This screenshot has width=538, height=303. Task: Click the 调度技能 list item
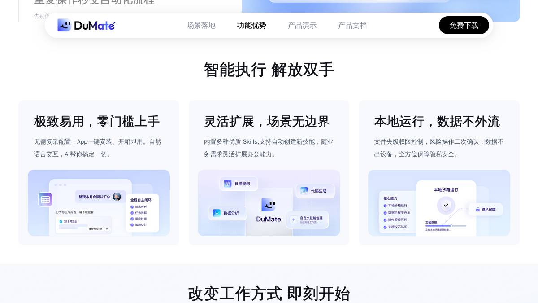139,219
